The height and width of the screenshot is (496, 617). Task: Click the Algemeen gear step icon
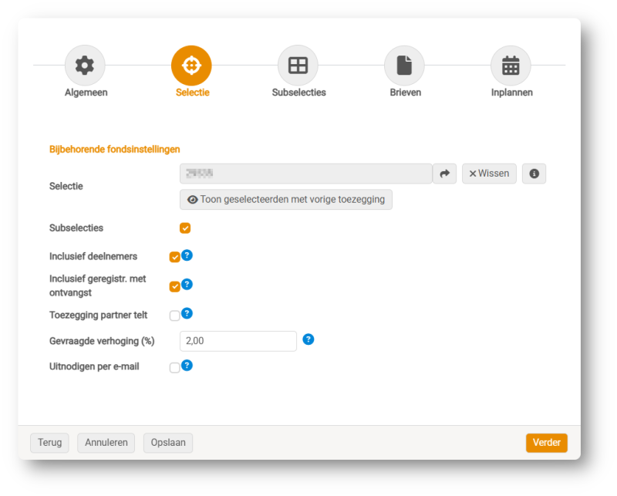coord(85,66)
